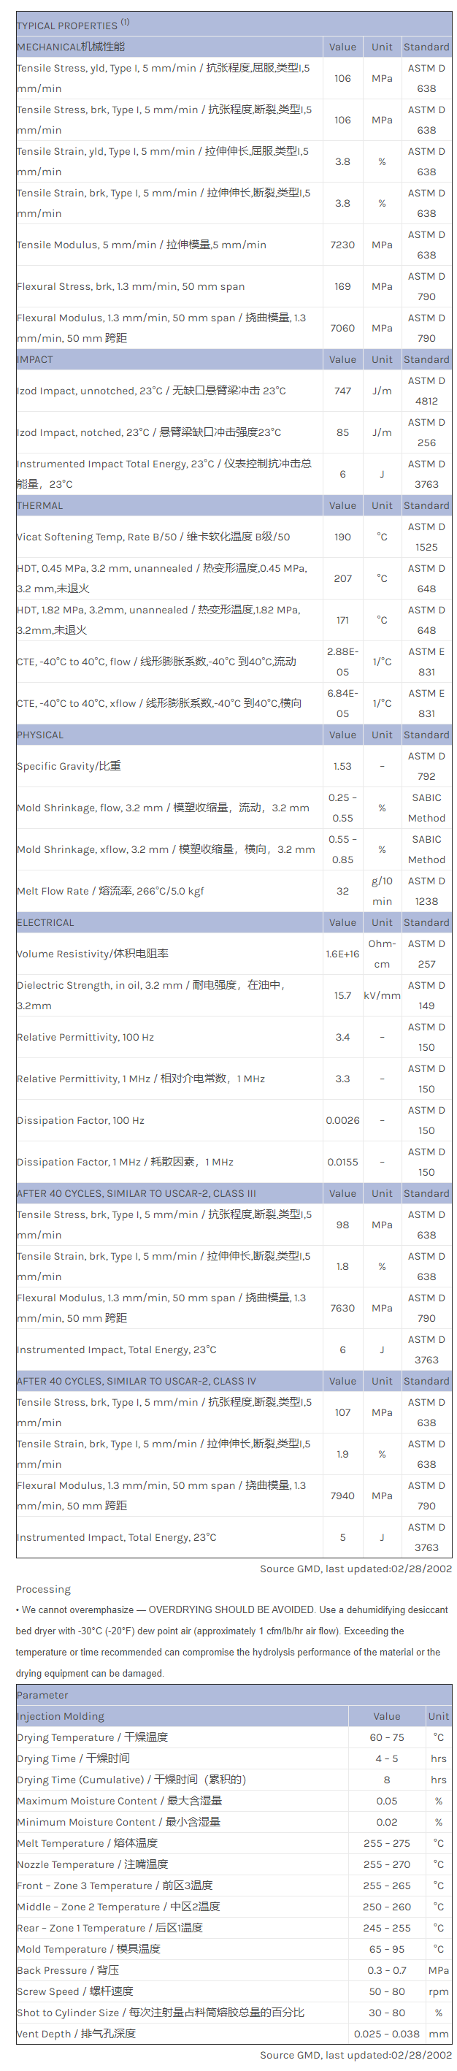Select the THERMAL section header
The width and height of the screenshot is (457, 2071).
[39, 505]
